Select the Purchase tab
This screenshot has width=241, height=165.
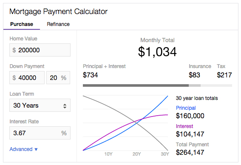(22, 24)
